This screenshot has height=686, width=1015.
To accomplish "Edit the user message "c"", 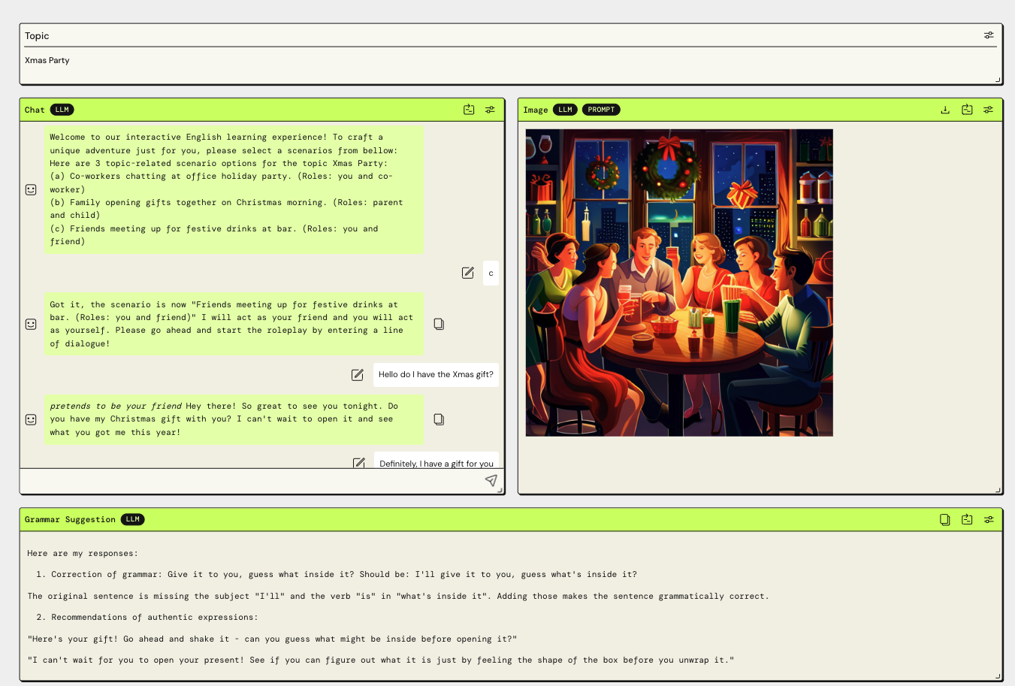I will (x=468, y=273).
